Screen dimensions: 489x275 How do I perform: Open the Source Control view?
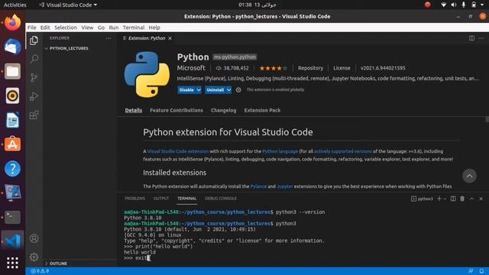[x=34, y=78]
